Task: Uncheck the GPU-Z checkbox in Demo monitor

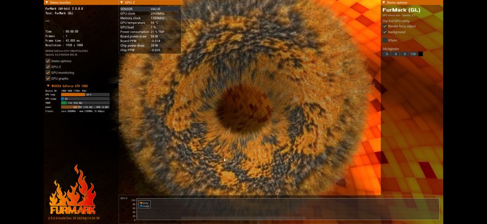Action: point(48,67)
